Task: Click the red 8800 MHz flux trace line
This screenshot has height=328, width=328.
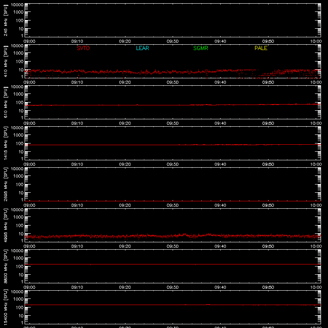Action: 173,264
